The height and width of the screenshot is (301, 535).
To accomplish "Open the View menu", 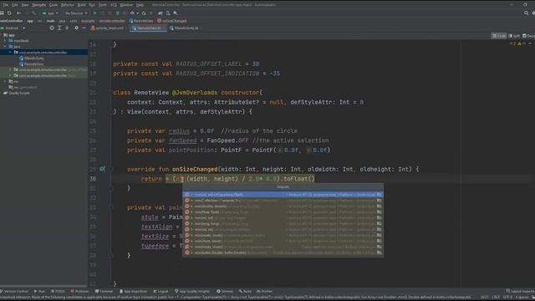I will click(x=25, y=5).
